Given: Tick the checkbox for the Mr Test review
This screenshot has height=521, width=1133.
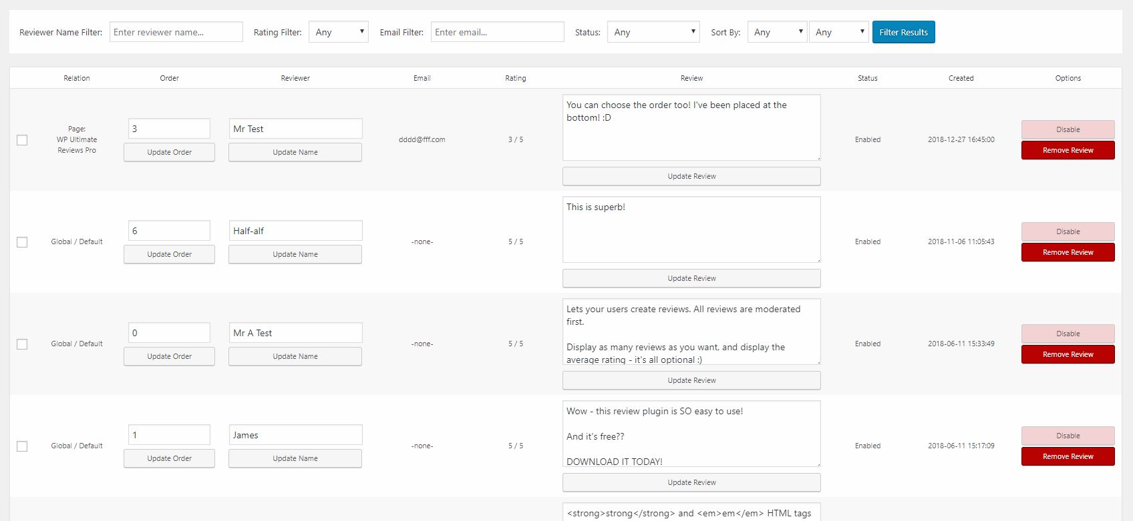Looking at the screenshot, I should 22,140.
